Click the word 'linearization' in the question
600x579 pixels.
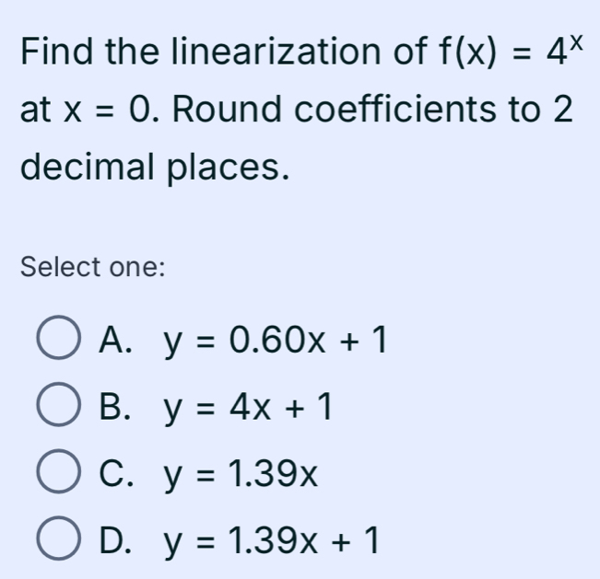tap(276, 51)
